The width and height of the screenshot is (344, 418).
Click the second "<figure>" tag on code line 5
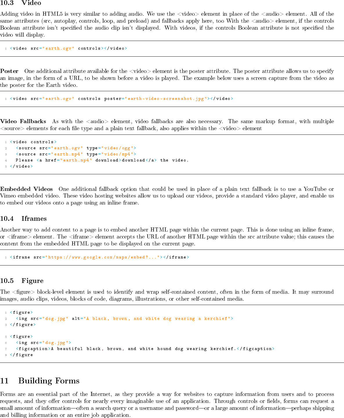tap(21, 337)
